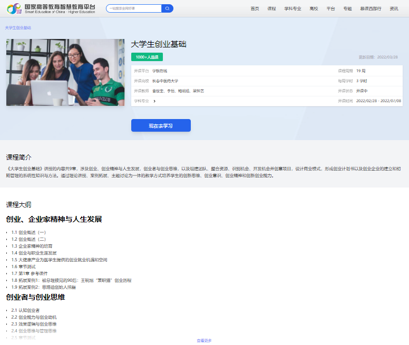Select outline item 2.3 效果逻辑与创业思维
This screenshot has height=345, width=409.
(x=34, y=324)
